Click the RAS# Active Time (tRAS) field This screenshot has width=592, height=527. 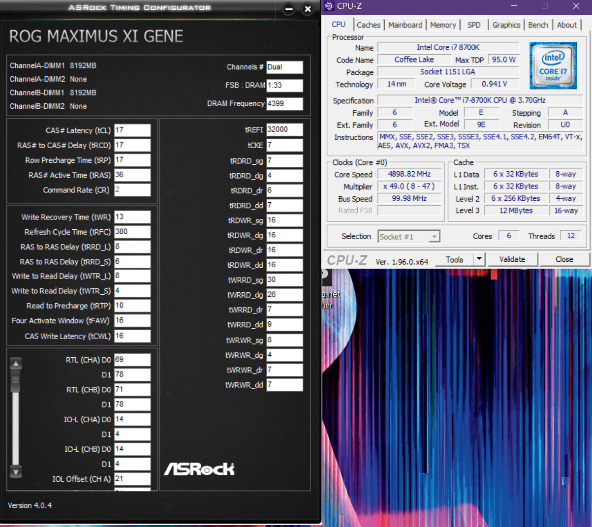(132, 175)
